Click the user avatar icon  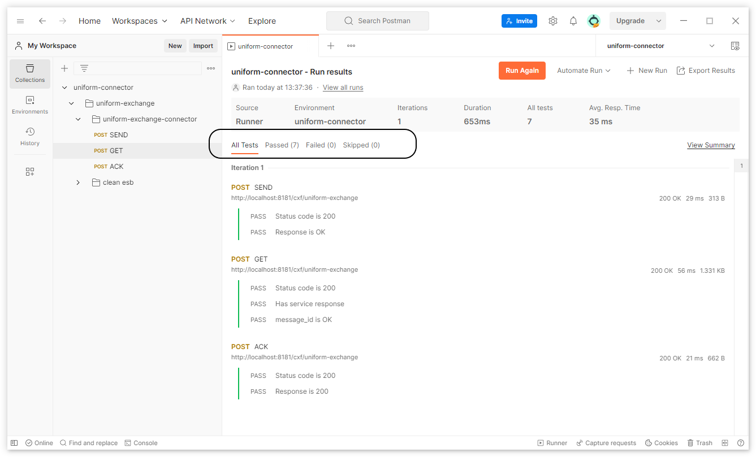(593, 21)
